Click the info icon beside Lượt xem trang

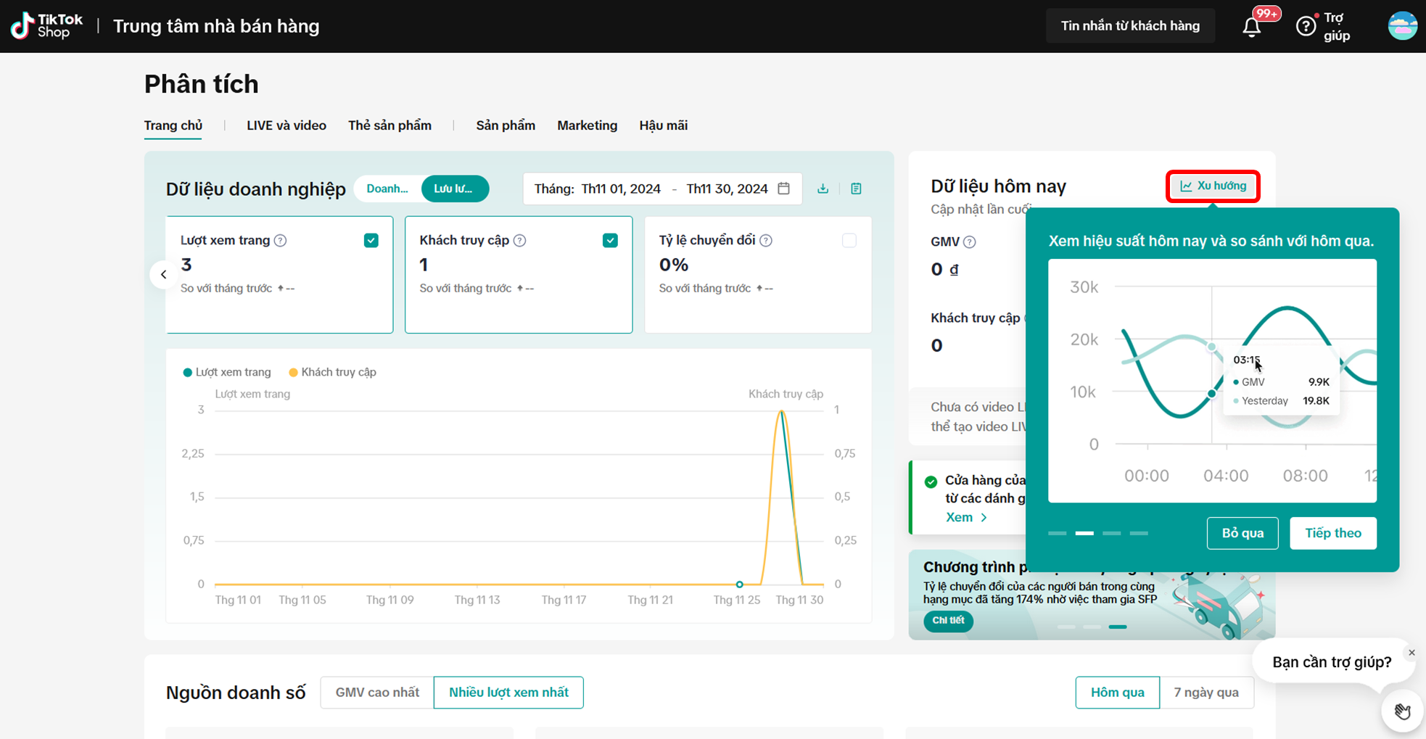[281, 241]
